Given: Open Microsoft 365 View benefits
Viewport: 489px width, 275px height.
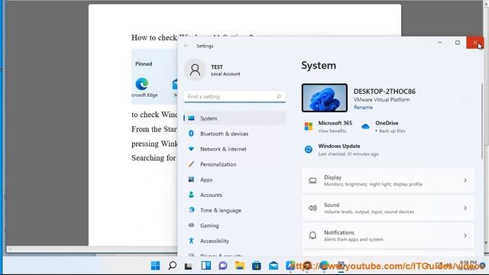Looking at the screenshot, I should click(x=329, y=127).
